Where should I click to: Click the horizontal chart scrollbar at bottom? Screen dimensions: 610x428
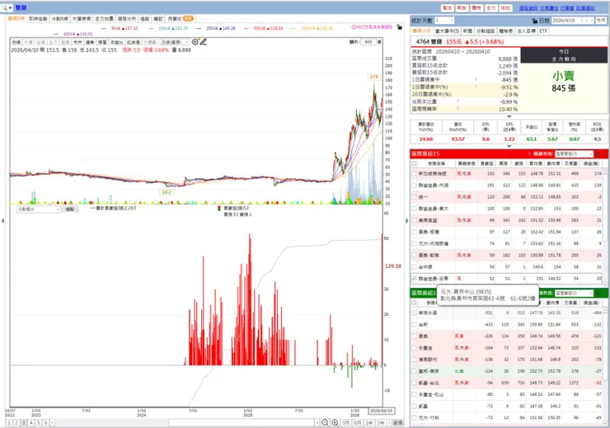point(242,422)
